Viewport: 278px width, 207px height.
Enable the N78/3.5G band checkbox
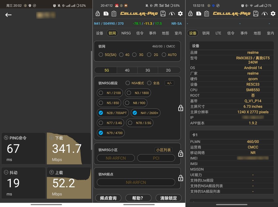(131, 123)
